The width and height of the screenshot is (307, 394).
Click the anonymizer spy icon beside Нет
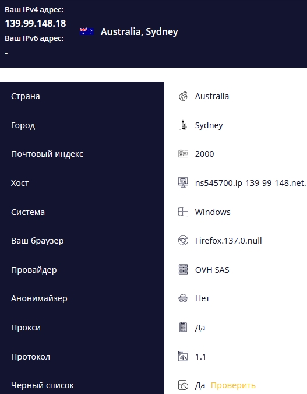(183, 298)
